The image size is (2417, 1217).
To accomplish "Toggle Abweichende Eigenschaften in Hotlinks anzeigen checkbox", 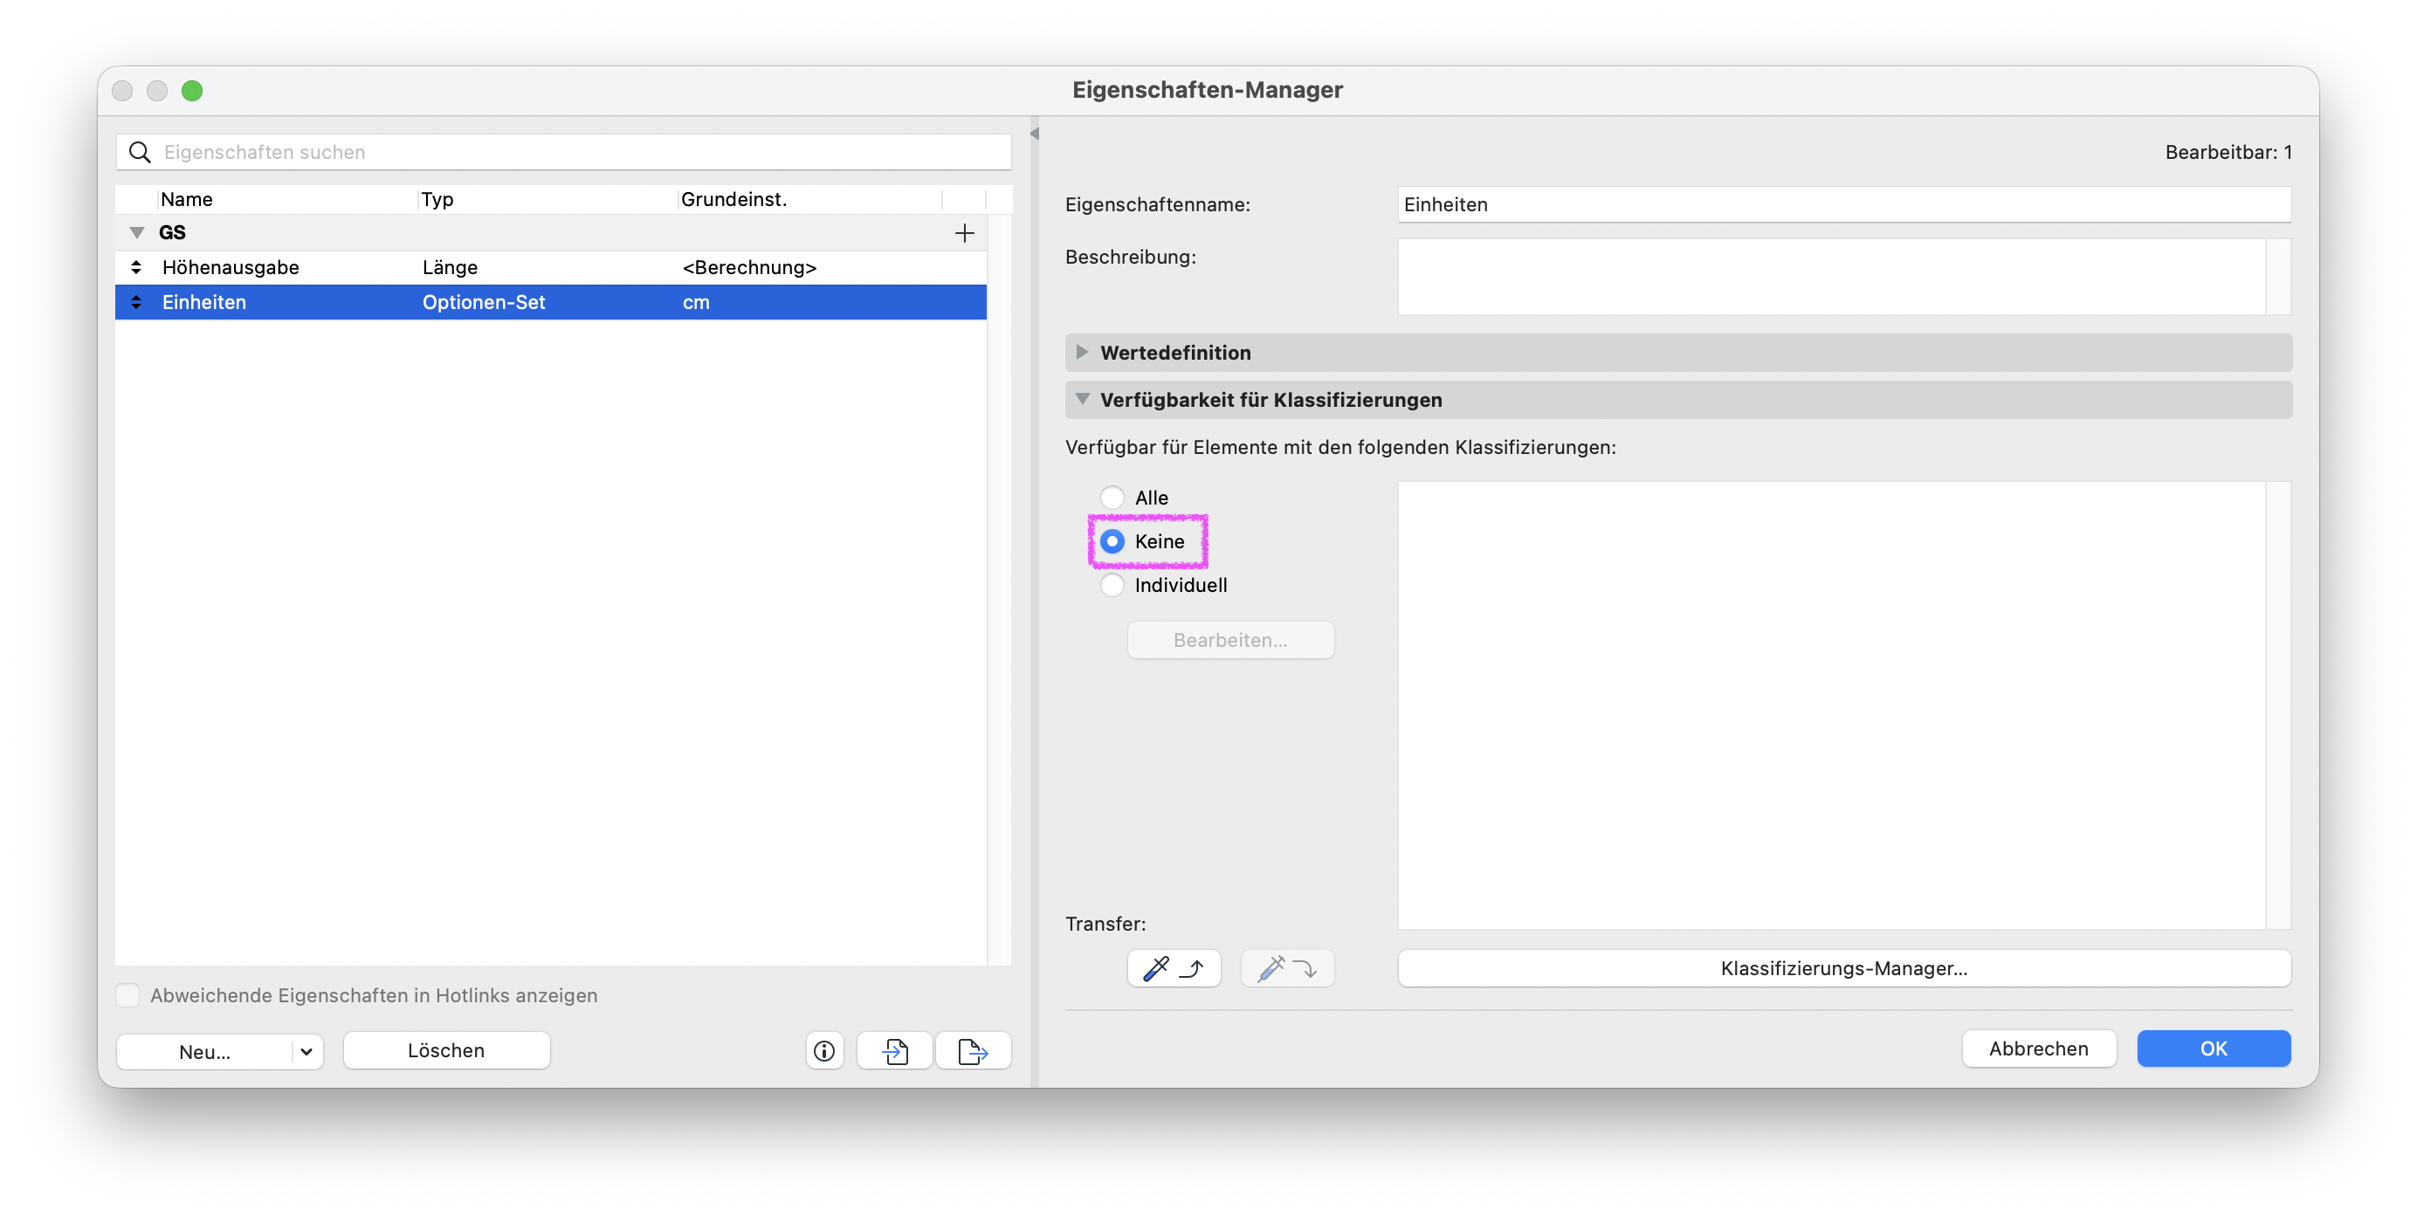I will 127,995.
